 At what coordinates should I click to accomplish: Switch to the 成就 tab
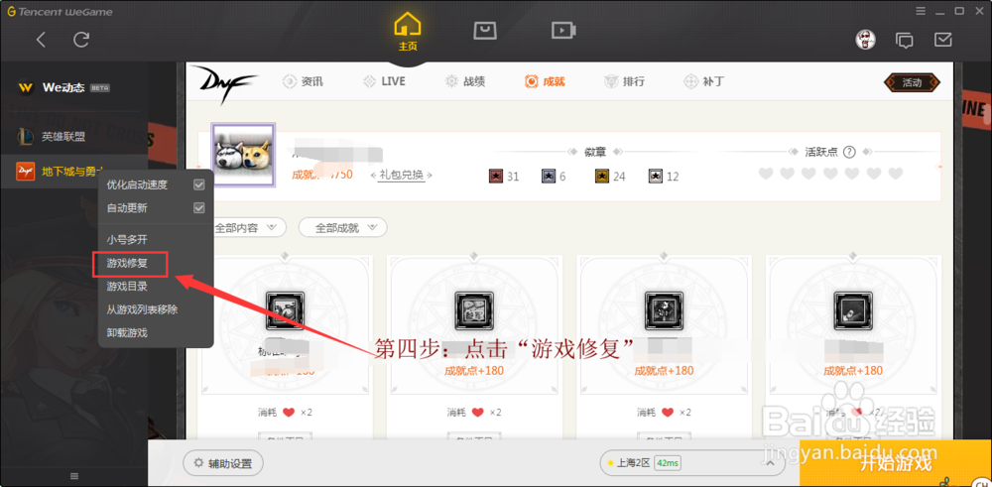[545, 81]
